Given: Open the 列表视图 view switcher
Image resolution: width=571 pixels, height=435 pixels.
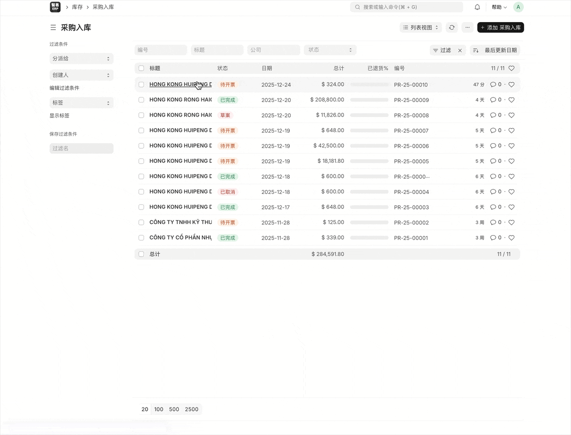Looking at the screenshot, I should tap(420, 28).
